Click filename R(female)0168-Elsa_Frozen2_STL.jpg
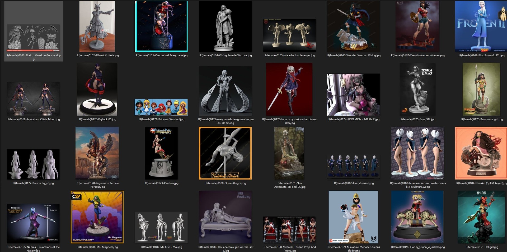 [x=482, y=56]
